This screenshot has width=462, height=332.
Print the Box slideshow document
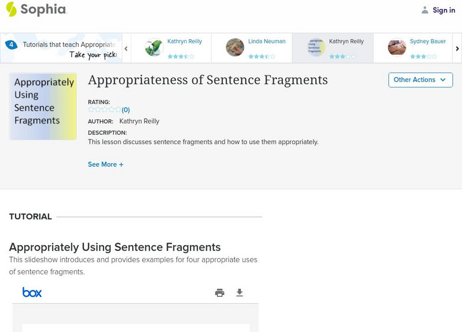[219, 293]
